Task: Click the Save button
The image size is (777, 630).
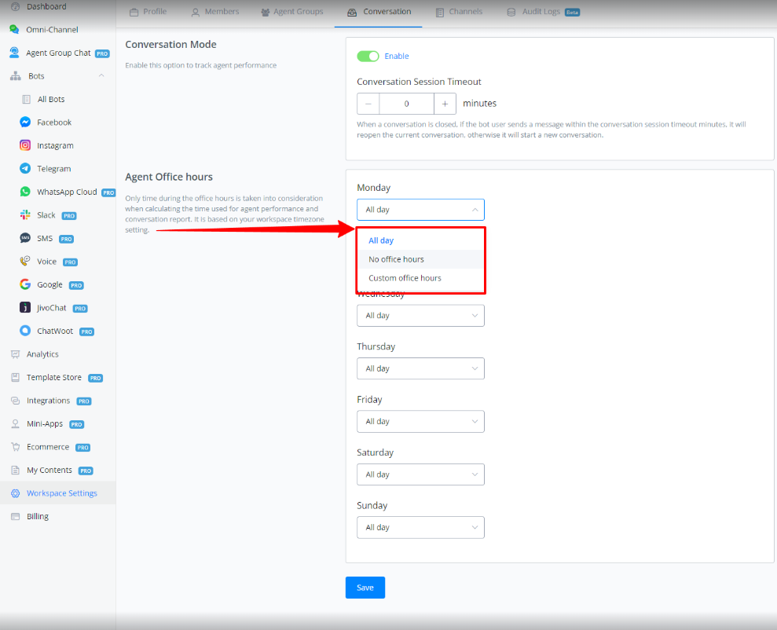Action: pyautogui.click(x=365, y=588)
